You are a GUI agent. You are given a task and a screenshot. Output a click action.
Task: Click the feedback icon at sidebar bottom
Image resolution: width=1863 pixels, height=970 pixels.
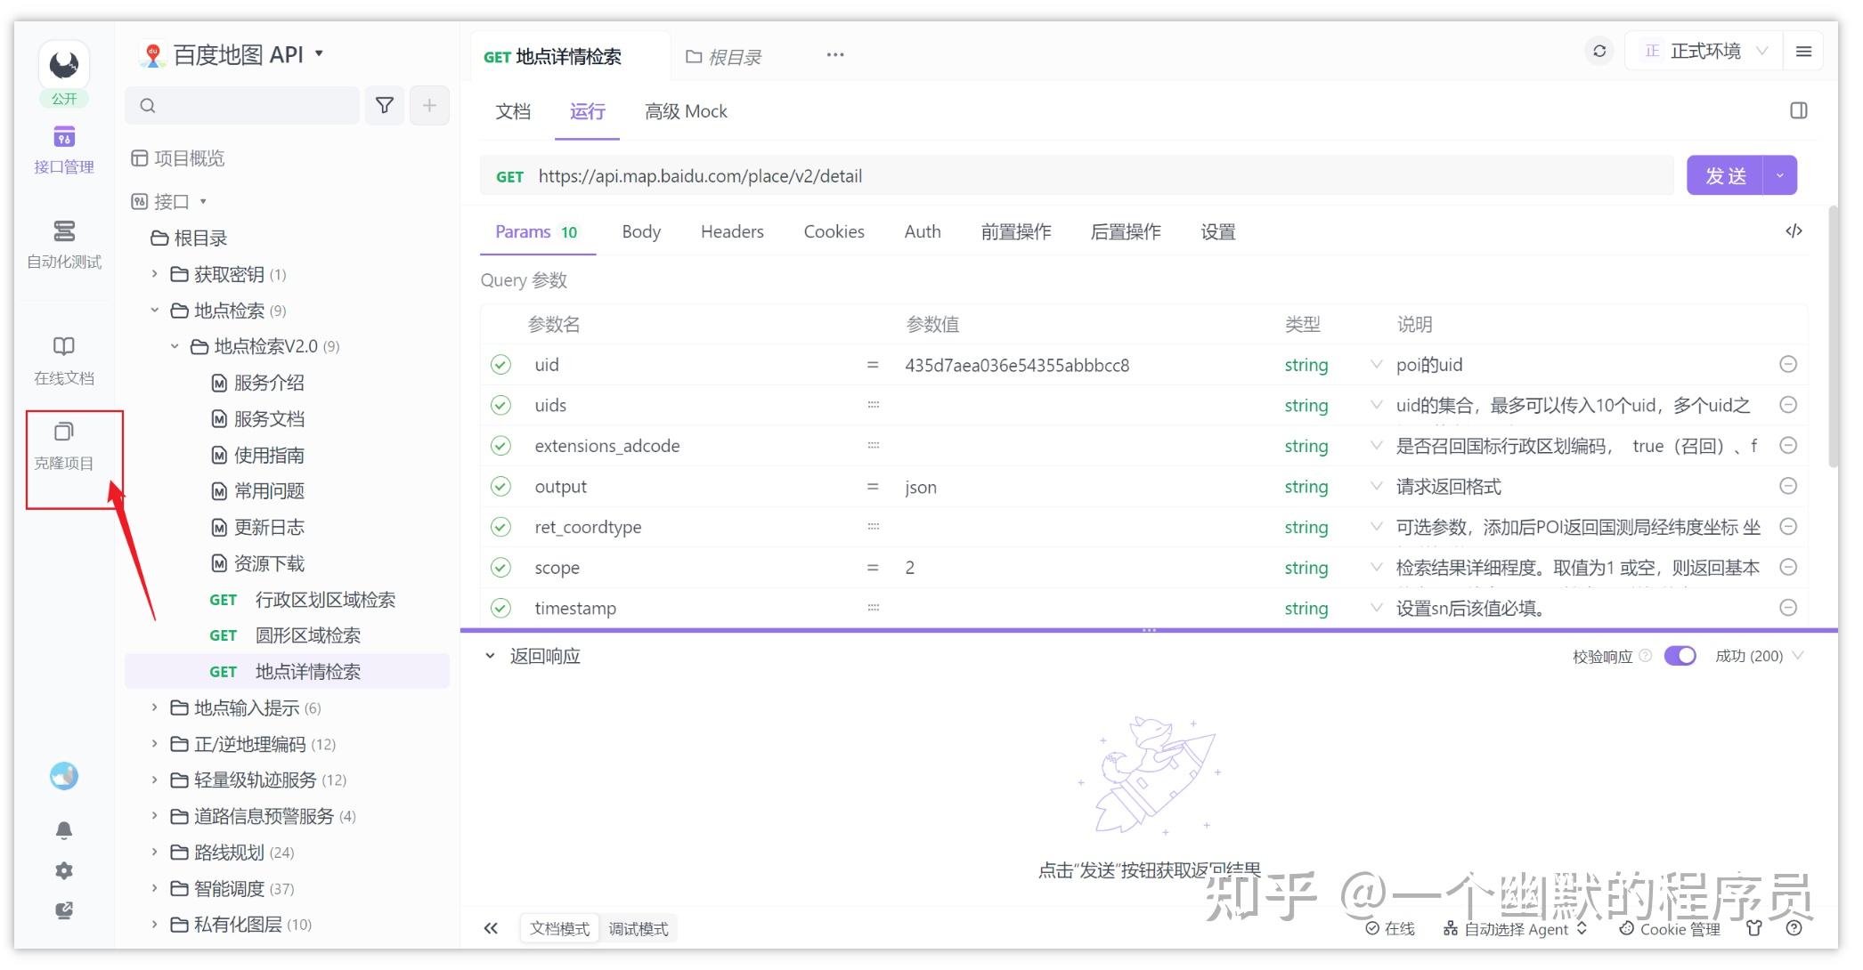(x=64, y=910)
